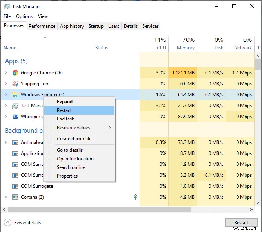Sort by the Memory column header
Screen dimensions: 262x232
pos(183,44)
